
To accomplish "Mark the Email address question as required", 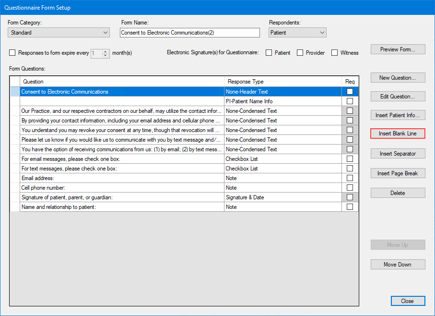I will pos(350,178).
